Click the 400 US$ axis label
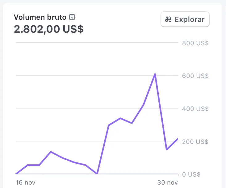226x188 pixels. tap(195, 109)
